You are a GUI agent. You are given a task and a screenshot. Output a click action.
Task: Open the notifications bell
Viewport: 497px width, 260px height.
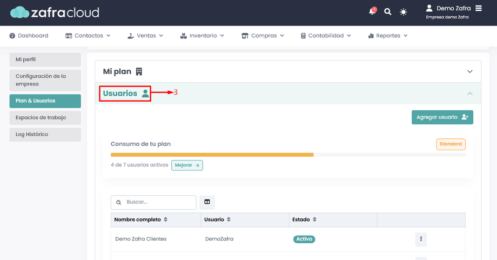coord(372,11)
